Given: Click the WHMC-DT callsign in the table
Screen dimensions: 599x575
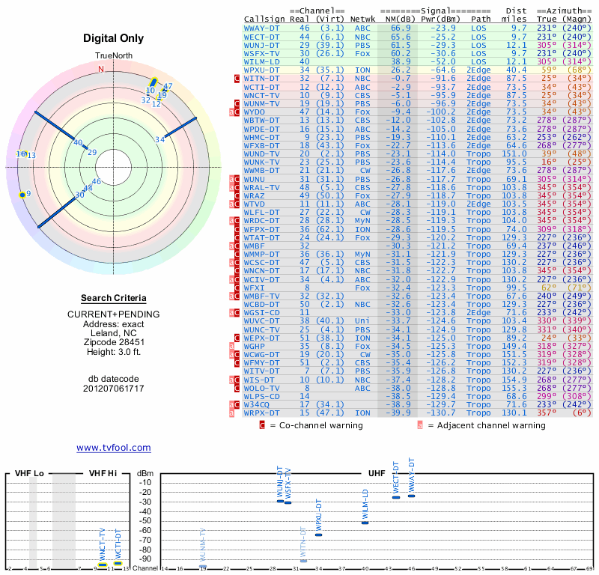Looking at the screenshot, I should click(x=261, y=137).
